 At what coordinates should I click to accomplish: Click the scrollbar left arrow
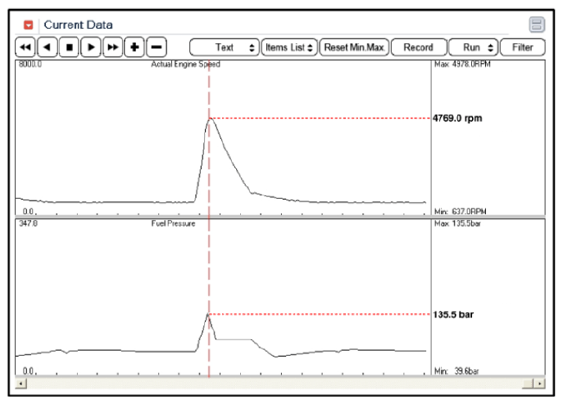pyautogui.click(x=21, y=383)
